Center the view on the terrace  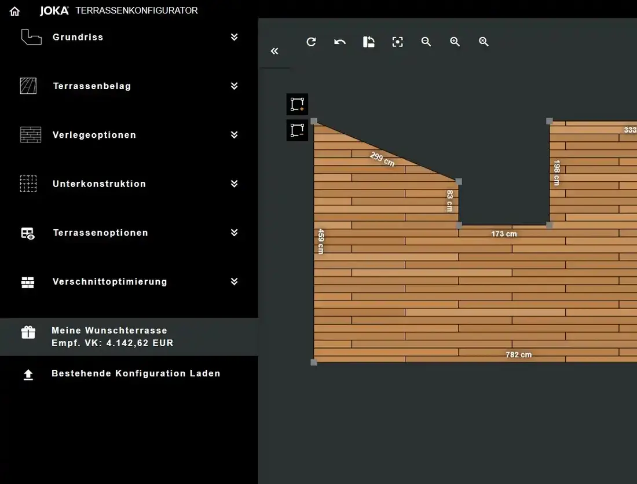[397, 42]
